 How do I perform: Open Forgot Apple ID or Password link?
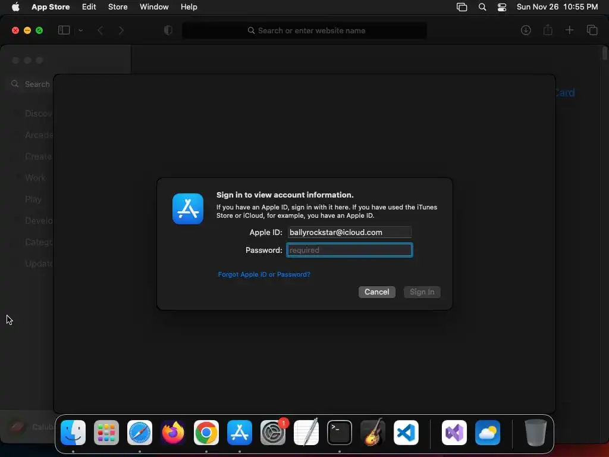[x=263, y=274]
